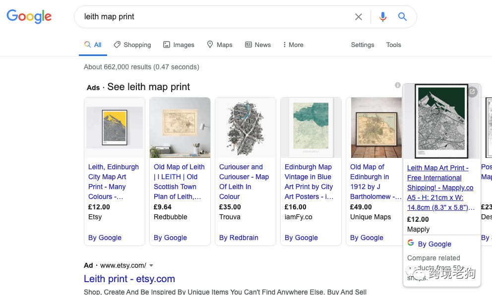This screenshot has width=492, height=295.
Task: Switch to the Shopping tab
Action: [132, 45]
